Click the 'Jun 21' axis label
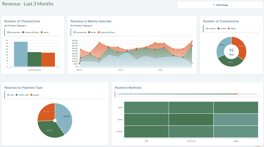The height and width of the screenshot is (147, 264). point(120,70)
